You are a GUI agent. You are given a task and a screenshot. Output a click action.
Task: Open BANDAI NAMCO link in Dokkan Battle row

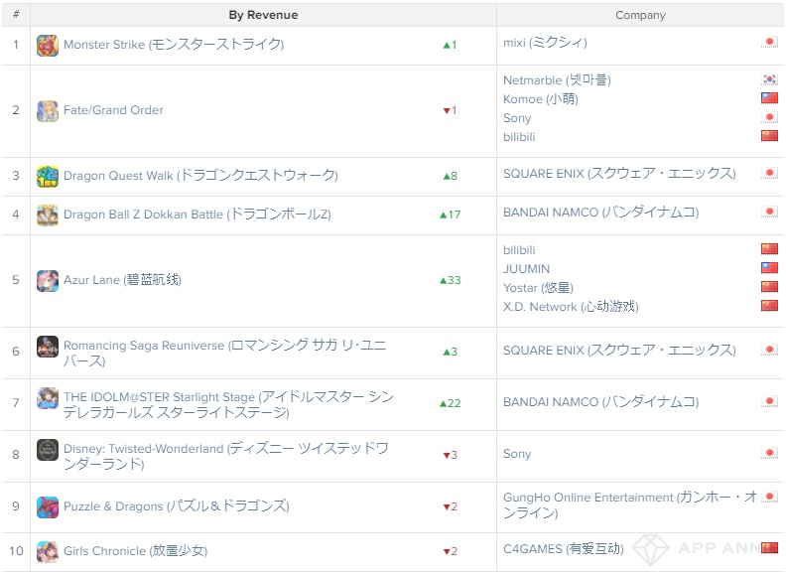tap(601, 213)
